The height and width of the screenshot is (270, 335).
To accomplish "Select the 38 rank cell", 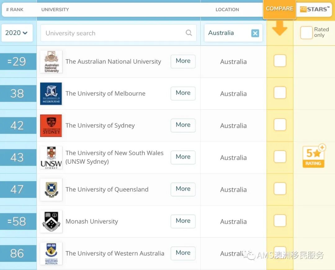I will point(18,93).
